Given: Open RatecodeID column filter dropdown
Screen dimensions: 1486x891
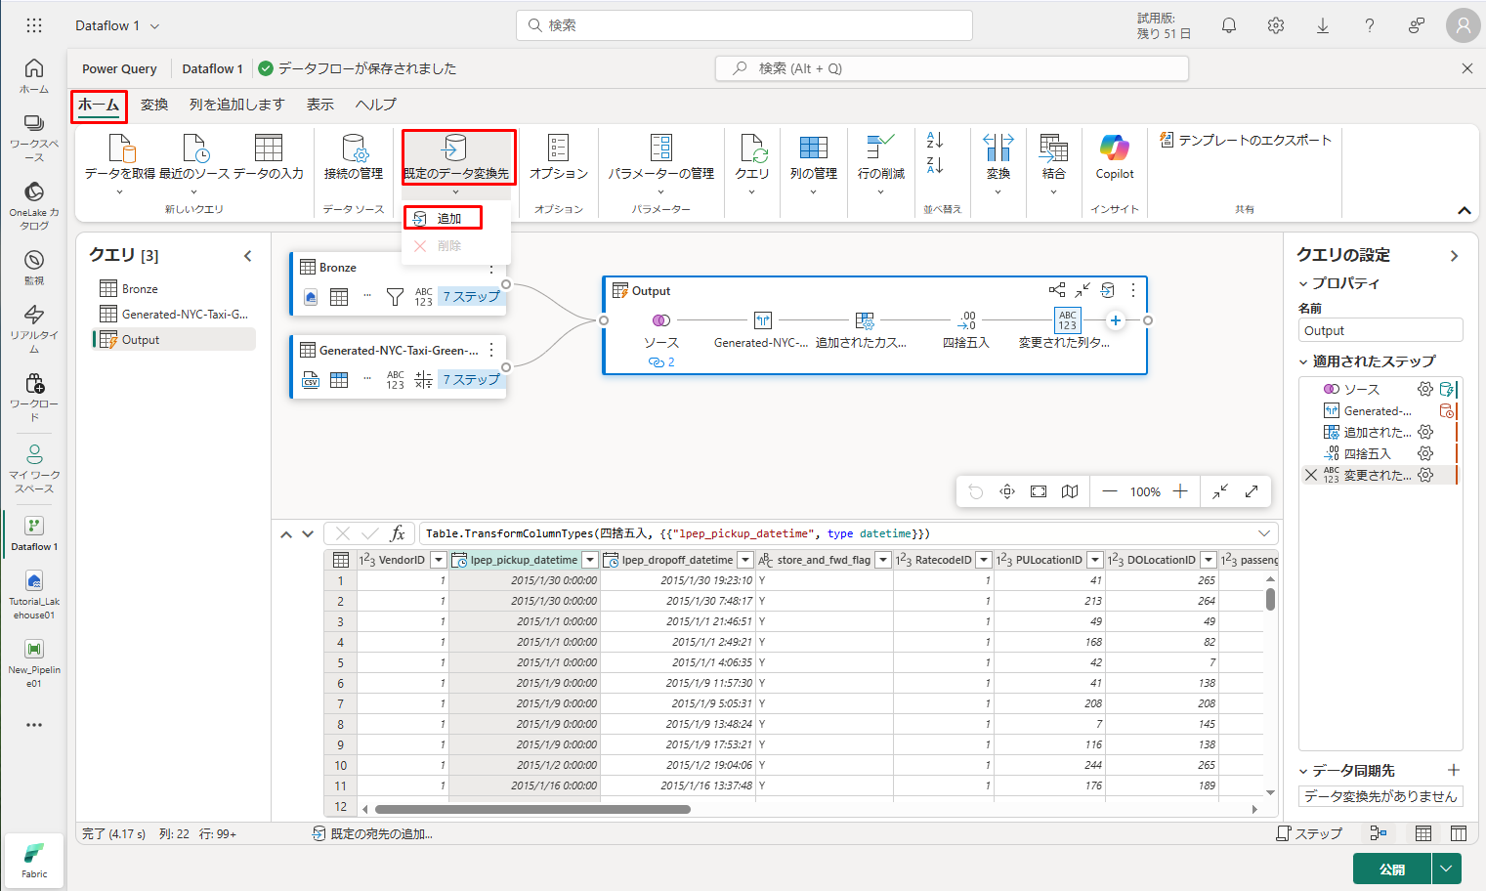Looking at the screenshot, I should tap(985, 560).
